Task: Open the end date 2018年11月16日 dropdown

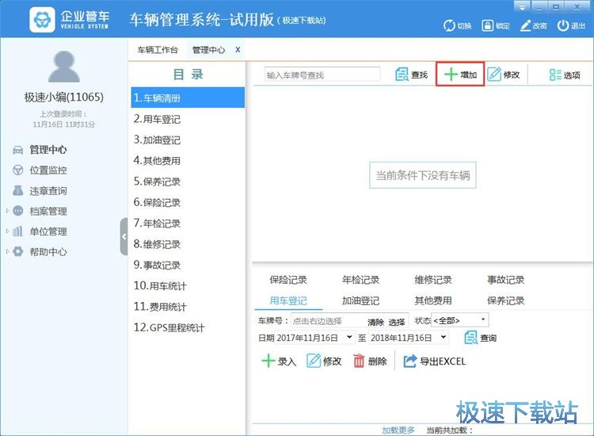Action: pos(443,338)
